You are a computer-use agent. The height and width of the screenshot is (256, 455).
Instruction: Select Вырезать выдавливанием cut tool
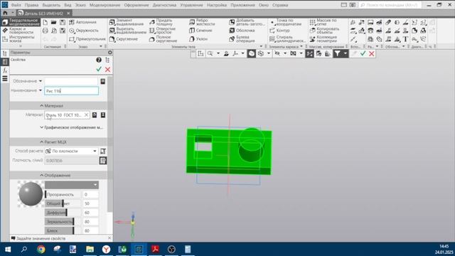point(128,31)
